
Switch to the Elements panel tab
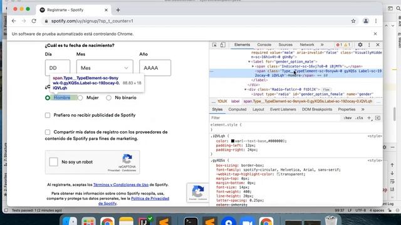pyautogui.click(x=242, y=44)
